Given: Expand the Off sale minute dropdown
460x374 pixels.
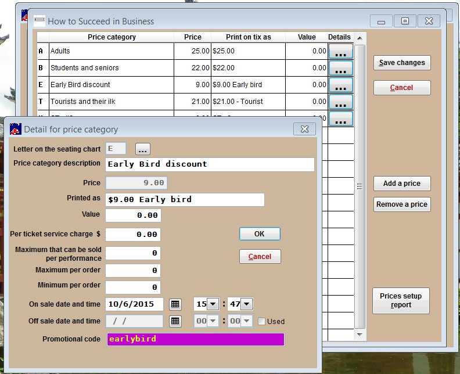Looking at the screenshot, I should [x=247, y=321].
